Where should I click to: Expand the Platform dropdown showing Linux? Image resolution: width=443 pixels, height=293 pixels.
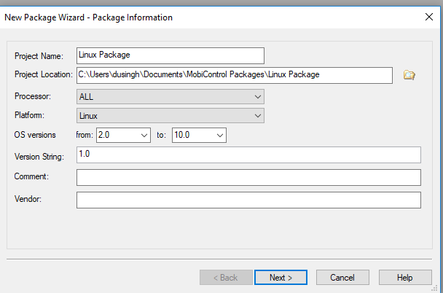click(x=170, y=115)
